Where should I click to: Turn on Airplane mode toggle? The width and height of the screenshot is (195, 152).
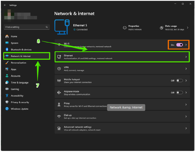[180, 92]
